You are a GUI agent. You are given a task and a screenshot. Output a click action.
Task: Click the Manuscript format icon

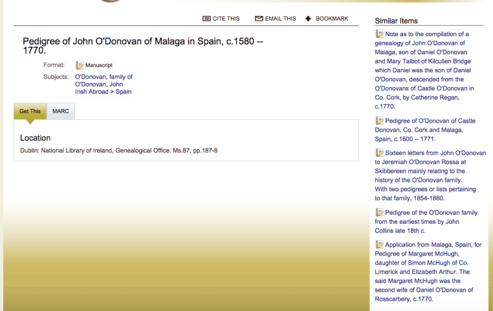coord(80,65)
